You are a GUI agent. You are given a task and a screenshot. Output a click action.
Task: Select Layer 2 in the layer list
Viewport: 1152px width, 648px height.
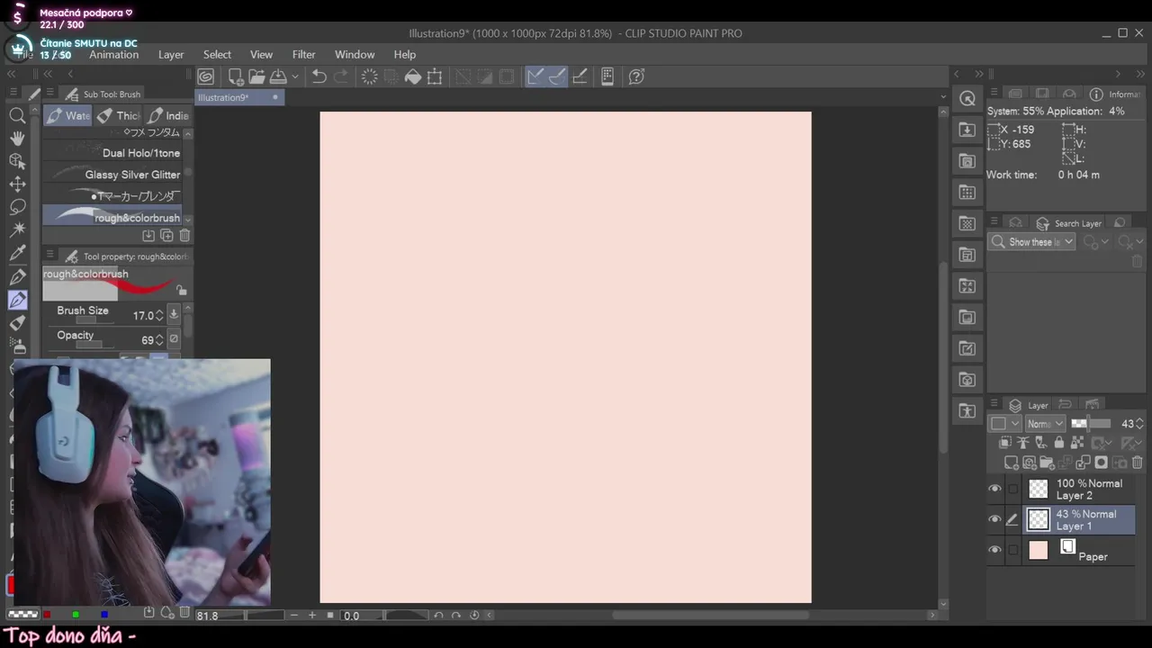1078,489
